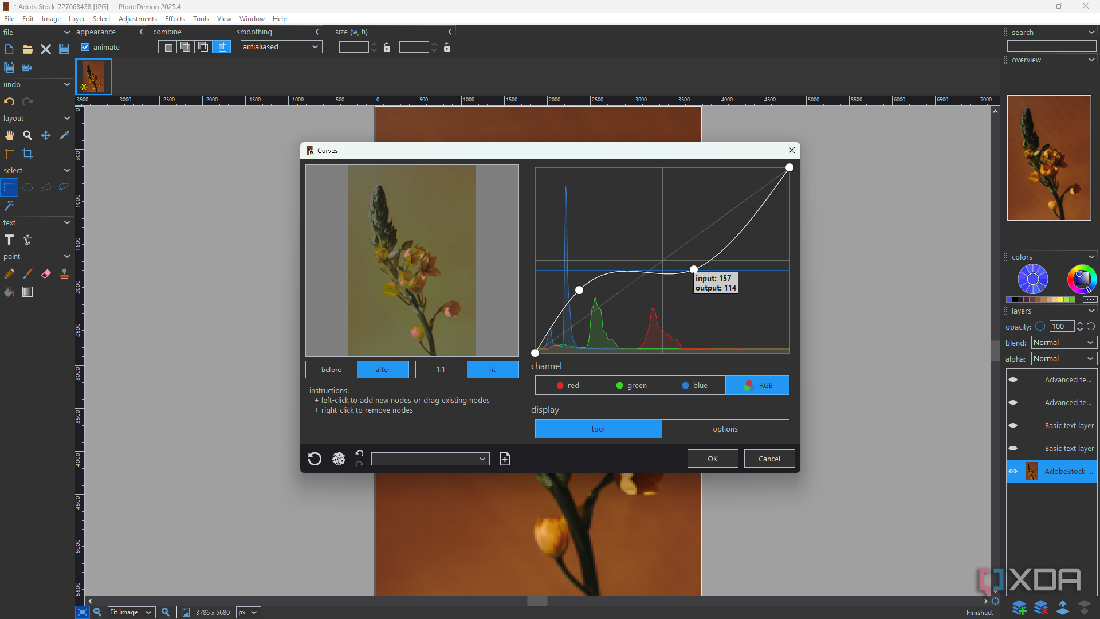Select the magic wand selection tool
Viewport: 1100px width, 619px height.
9,205
